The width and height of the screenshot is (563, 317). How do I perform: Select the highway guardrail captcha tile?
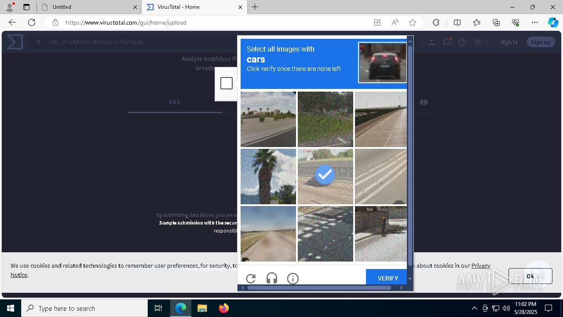[x=381, y=119]
